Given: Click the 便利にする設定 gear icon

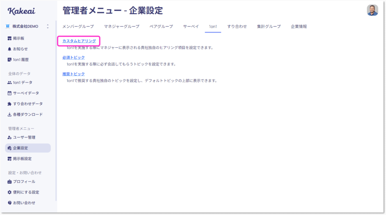Looking at the screenshot, I should tap(9, 192).
